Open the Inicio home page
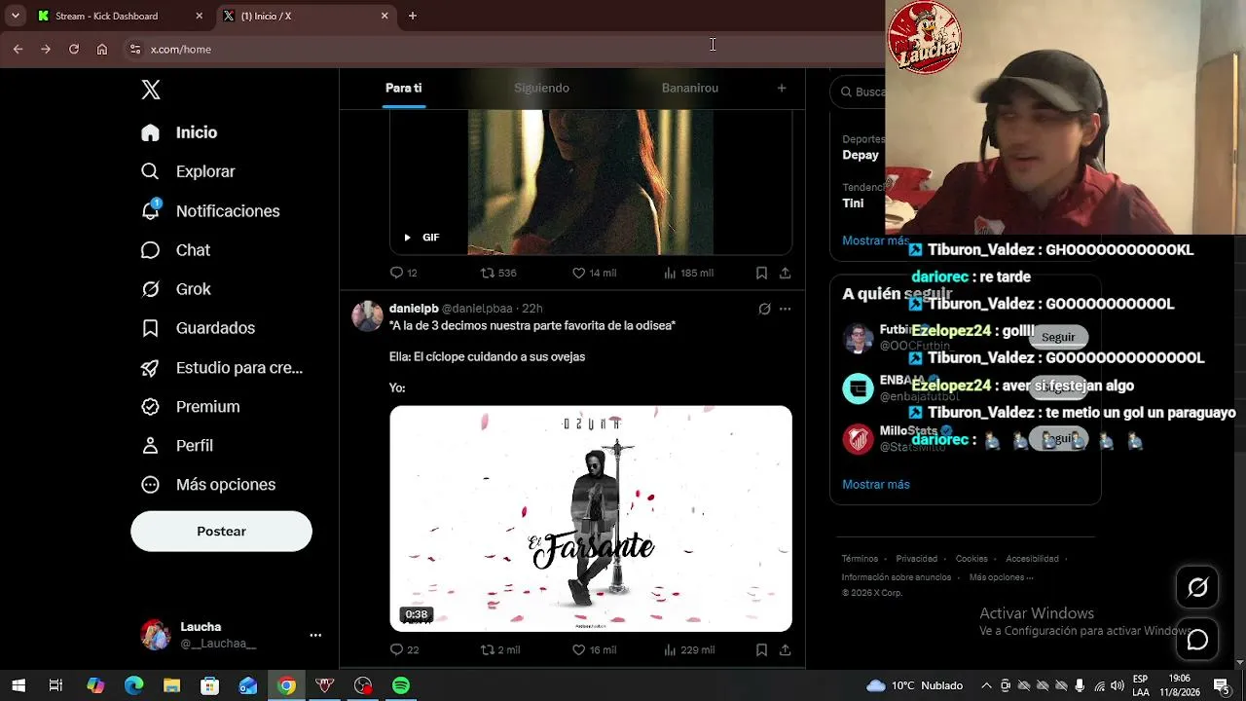 pyautogui.click(x=179, y=132)
